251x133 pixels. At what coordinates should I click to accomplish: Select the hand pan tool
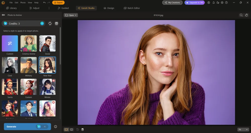coord(246,15)
